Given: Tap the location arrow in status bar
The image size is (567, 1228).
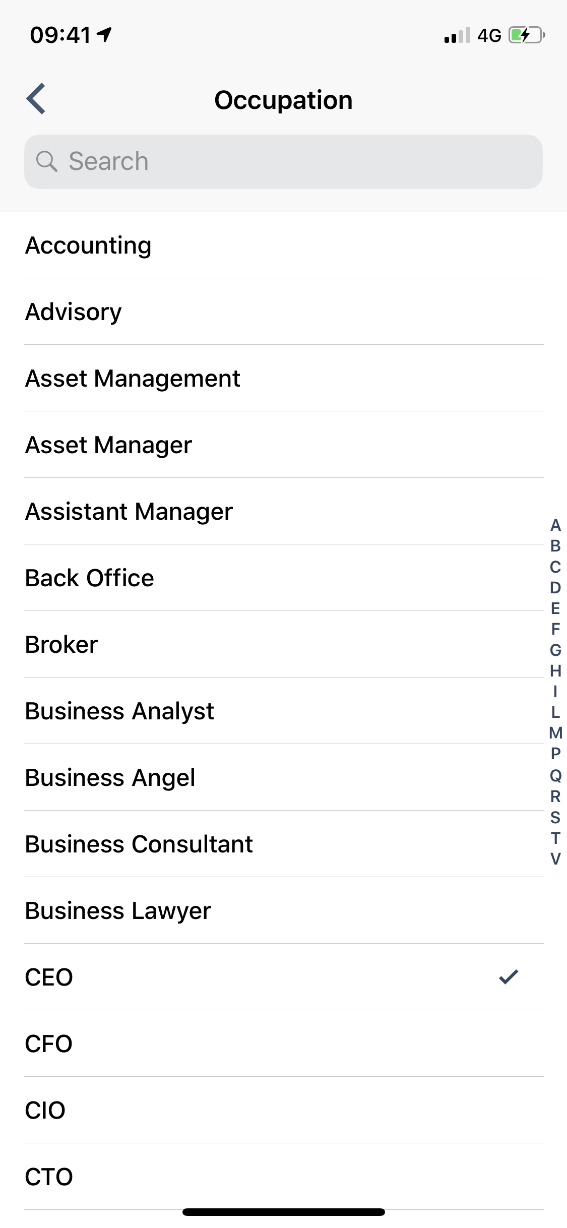Looking at the screenshot, I should [105, 34].
